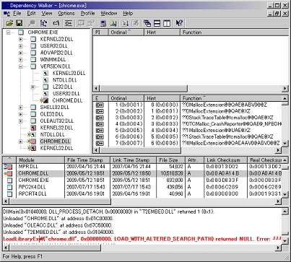Screen dimensions: 291x262
Task: Click the icon beside NTDLL.DLL under OLEAUT32.DLL
Action: [32, 134]
